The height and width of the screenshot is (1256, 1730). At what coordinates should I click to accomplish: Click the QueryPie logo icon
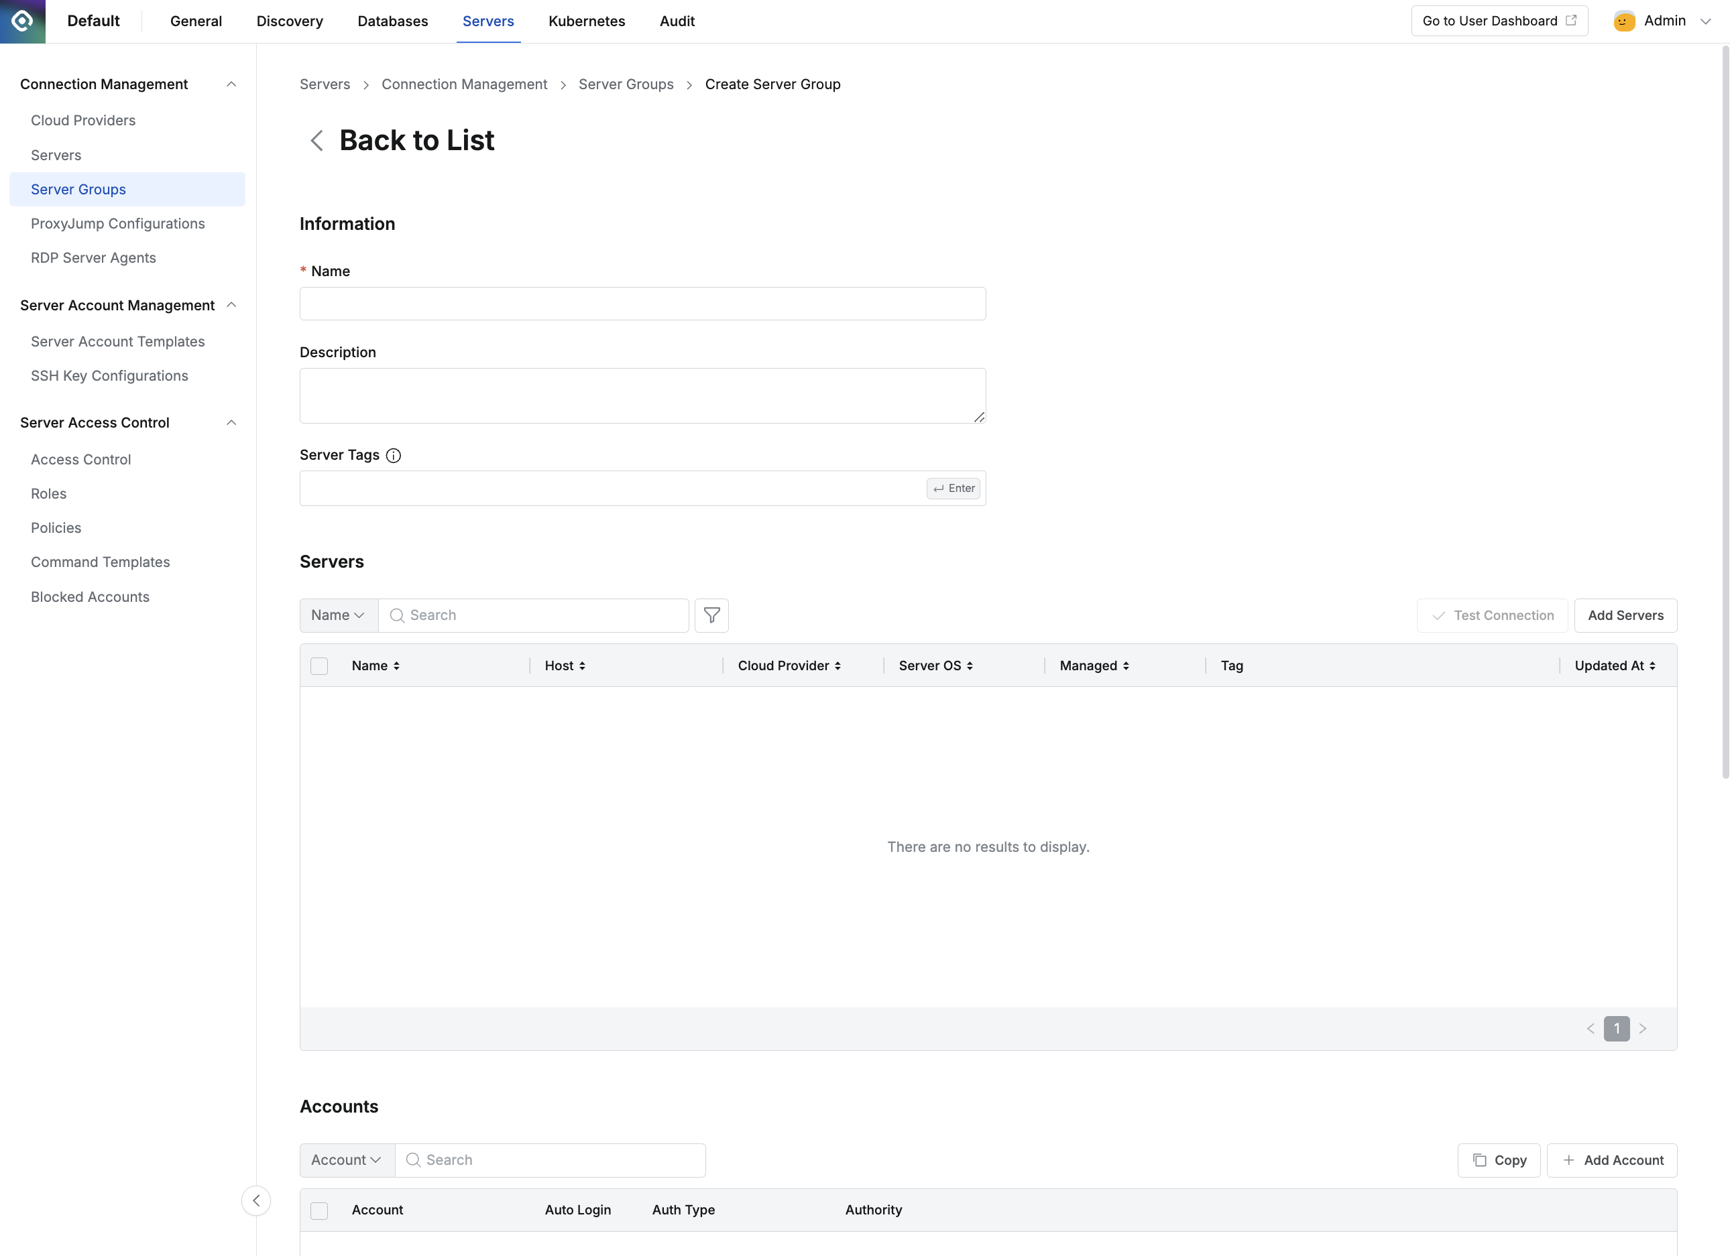click(x=22, y=21)
